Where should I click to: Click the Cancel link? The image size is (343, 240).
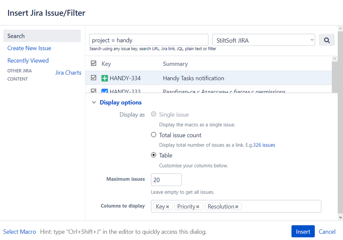[327, 232]
